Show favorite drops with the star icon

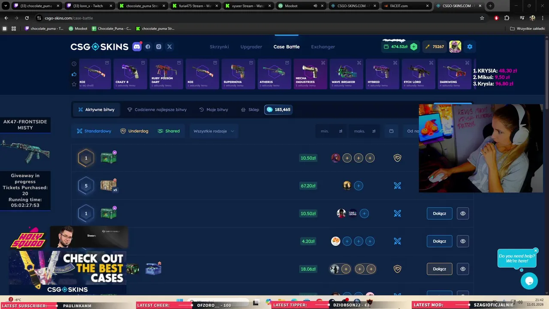74,84
